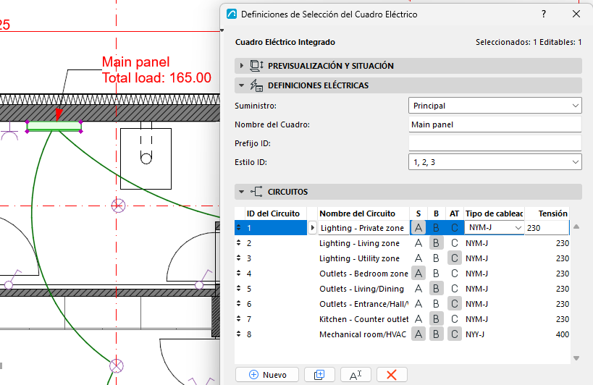Select row Lighting - Living zone
Screen dimensions: 593x385
402,243
